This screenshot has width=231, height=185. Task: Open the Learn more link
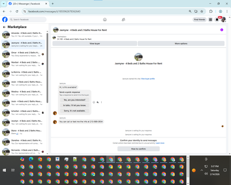tap(160, 143)
